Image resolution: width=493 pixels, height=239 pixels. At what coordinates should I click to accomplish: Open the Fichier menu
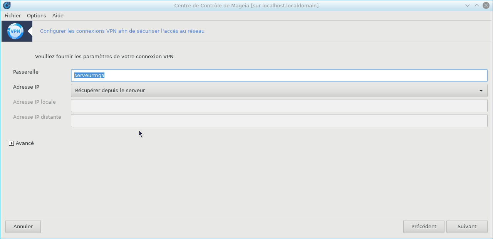(x=13, y=15)
